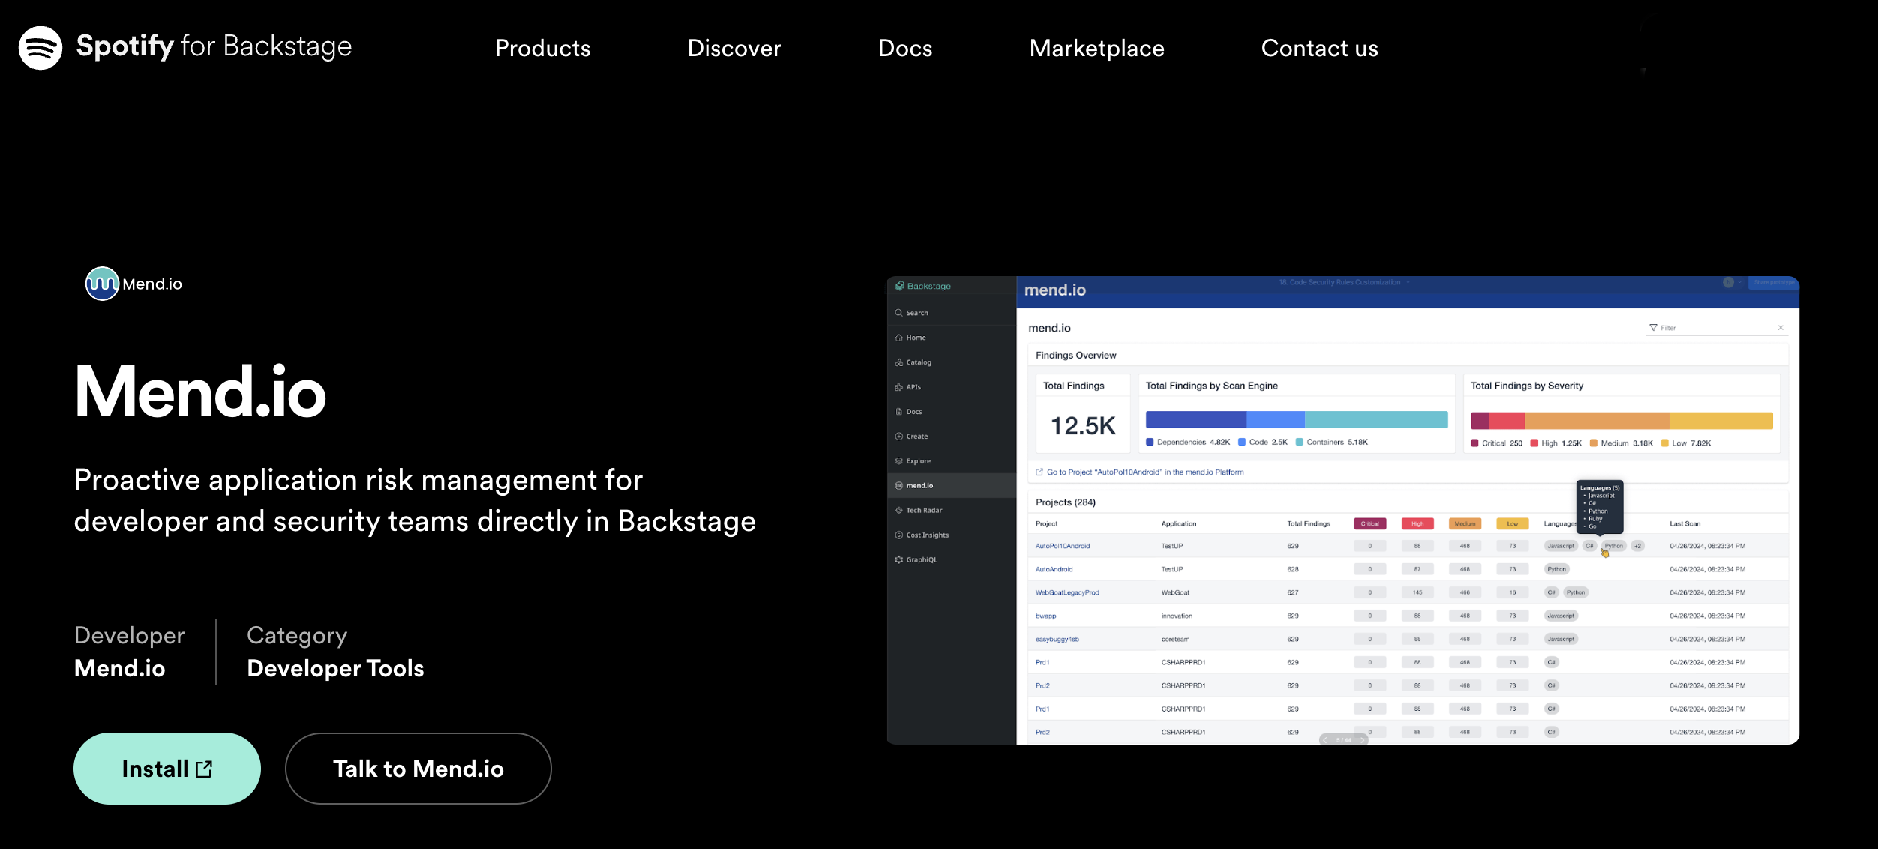Click the Tech Radar sidebar icon
Image resolution: width=1878 pixels, height=849 pixels.
point(898,511)
